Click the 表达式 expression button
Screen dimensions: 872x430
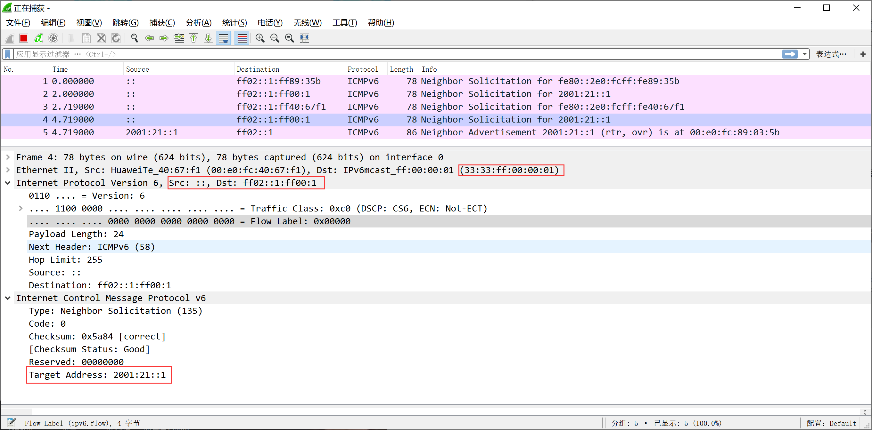tap(831, 54)
